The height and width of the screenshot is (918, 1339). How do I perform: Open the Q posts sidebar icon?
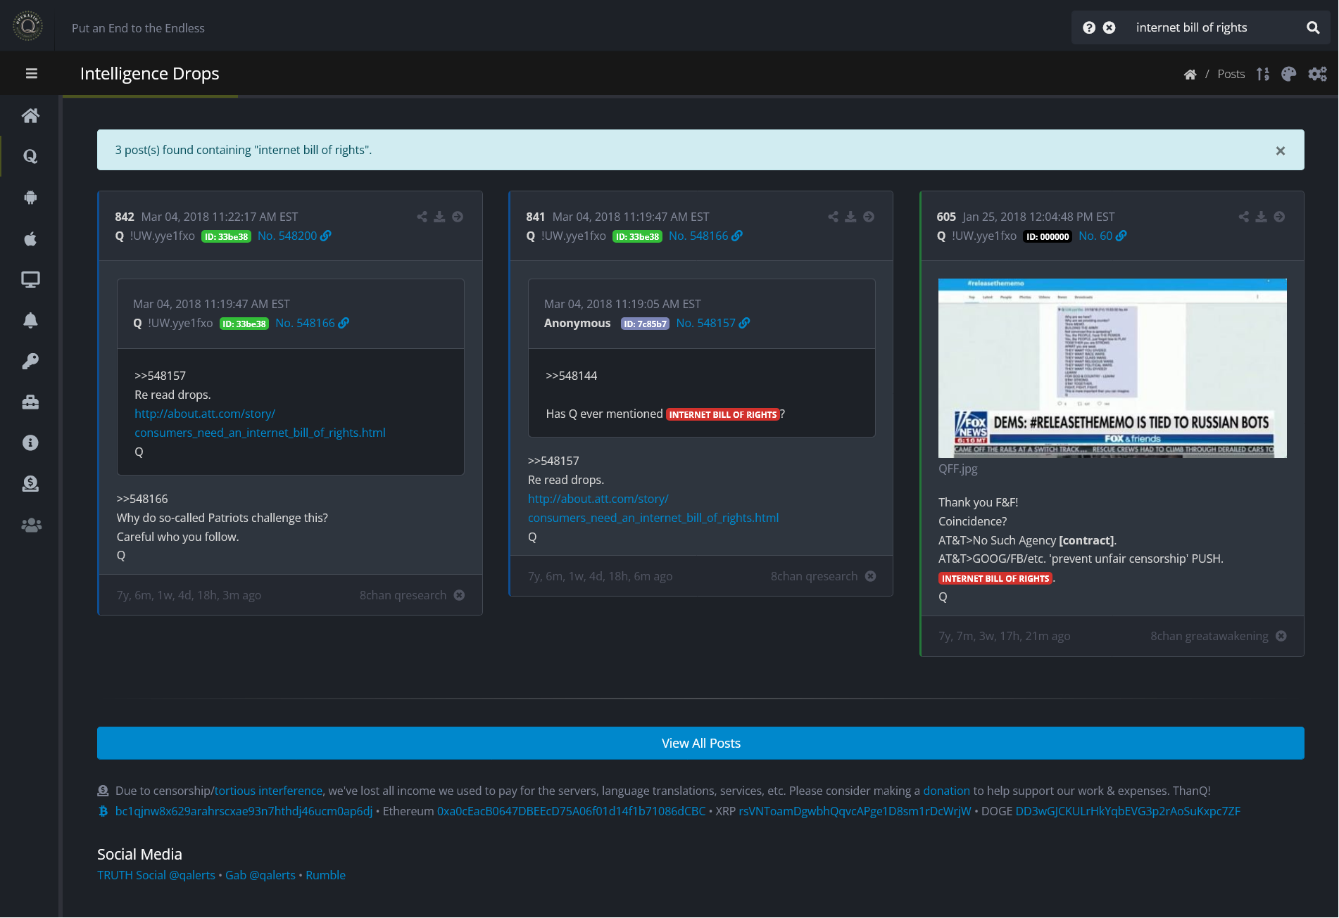tap(30, 156)
